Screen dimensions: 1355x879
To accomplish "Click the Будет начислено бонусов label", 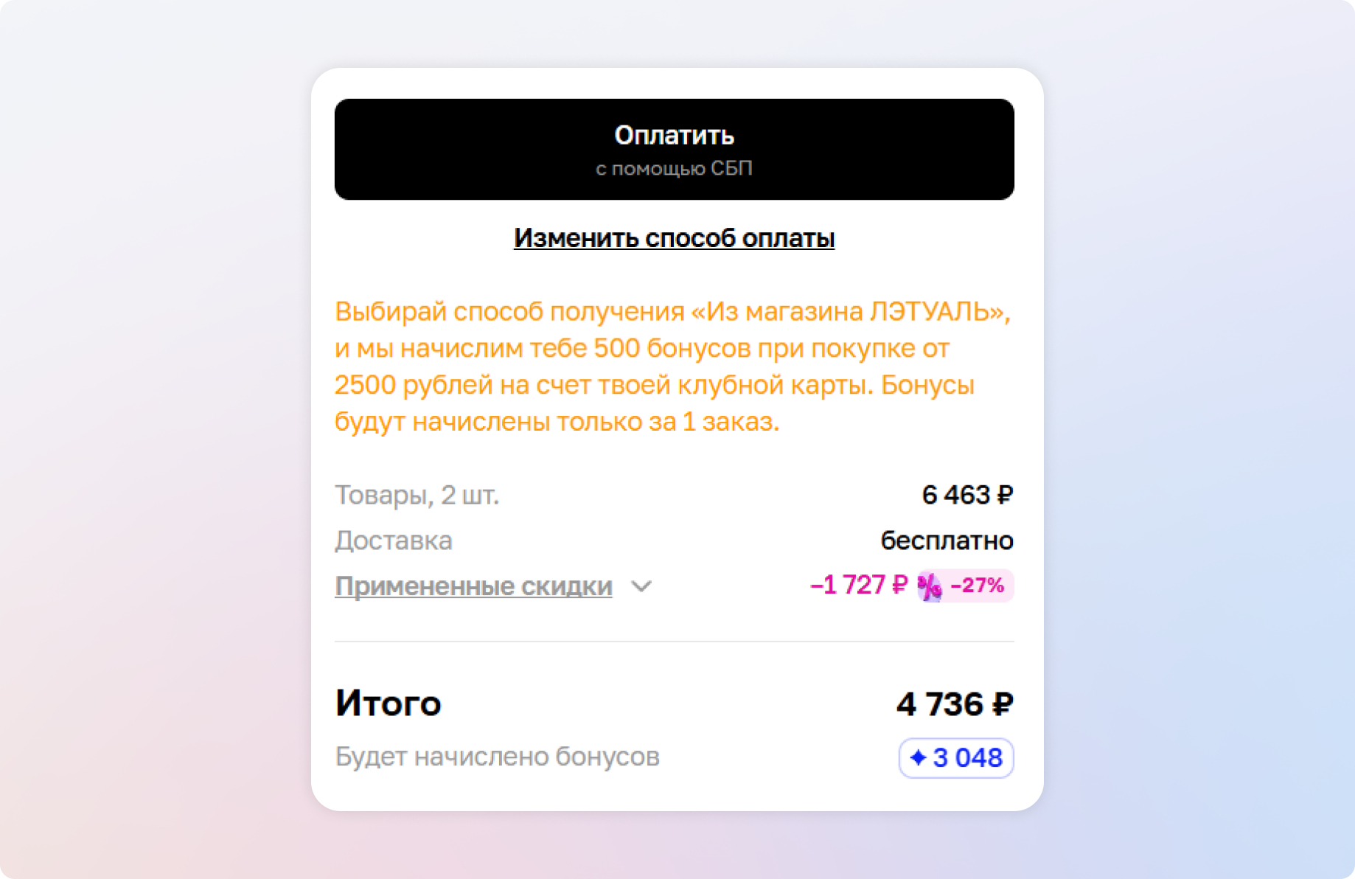I will pos(498,757).
